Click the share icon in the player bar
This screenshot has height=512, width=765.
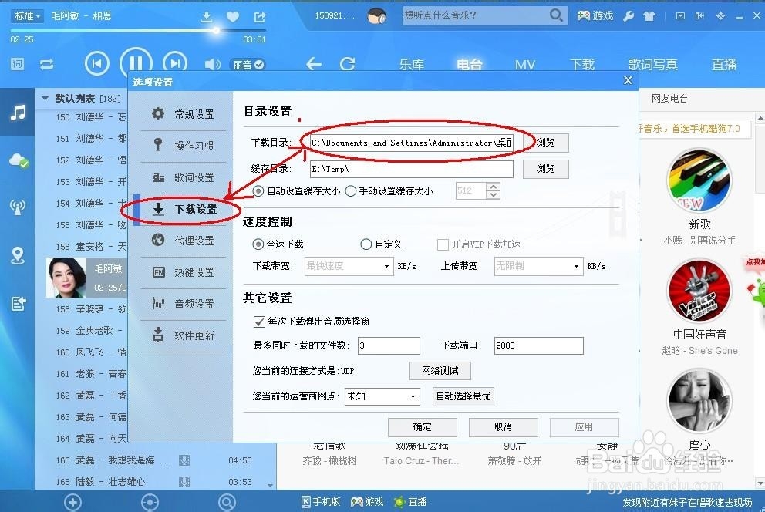259,15
